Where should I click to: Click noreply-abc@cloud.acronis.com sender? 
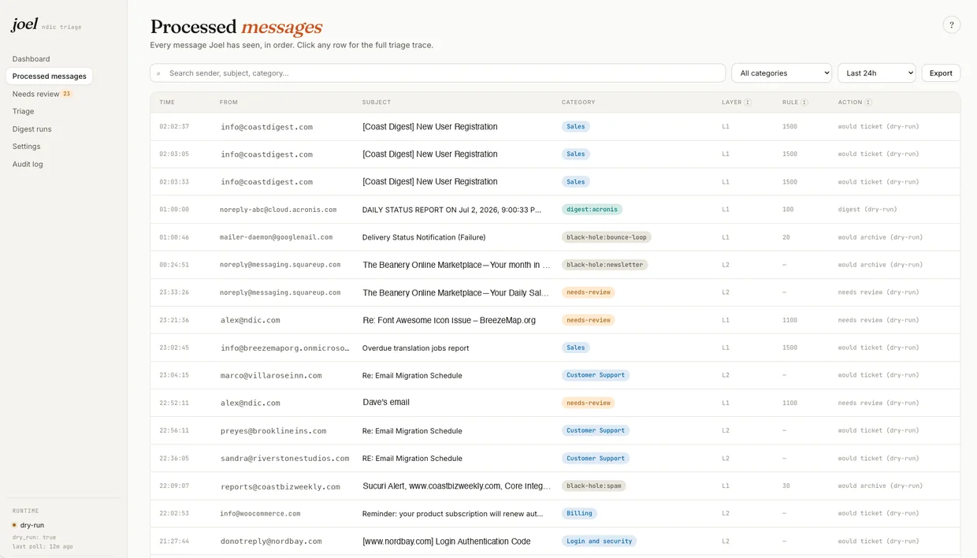(278, 210)
